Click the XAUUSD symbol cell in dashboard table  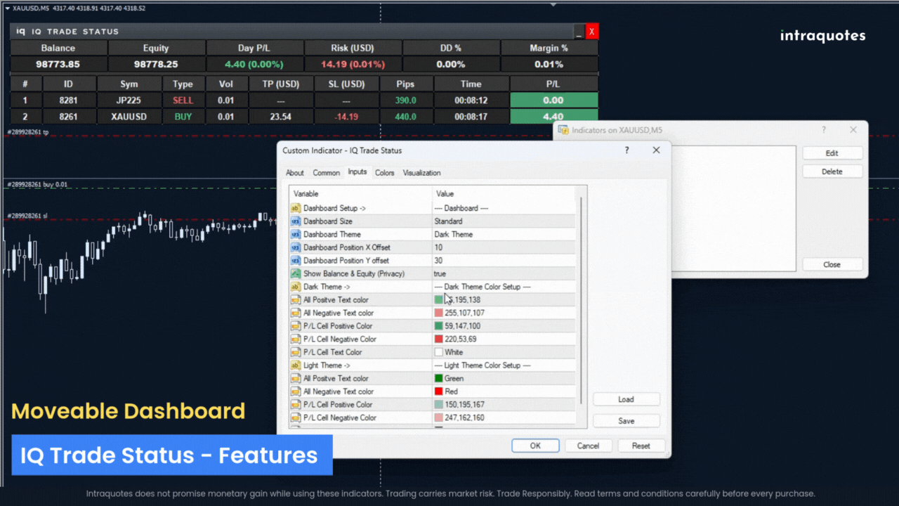click(x=129, y=117)
